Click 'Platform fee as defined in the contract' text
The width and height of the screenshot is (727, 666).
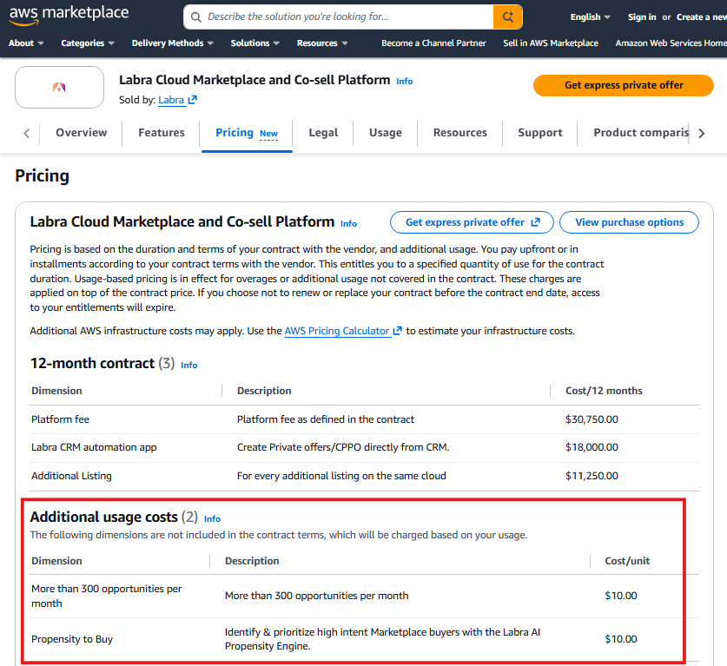point(326,419)
